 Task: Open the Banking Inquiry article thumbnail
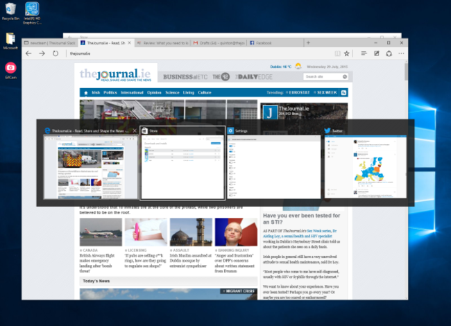236,232
